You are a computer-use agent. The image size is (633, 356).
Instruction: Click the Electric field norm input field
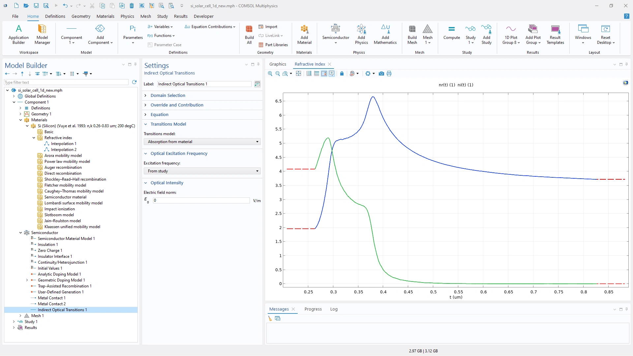click(201, 200)
